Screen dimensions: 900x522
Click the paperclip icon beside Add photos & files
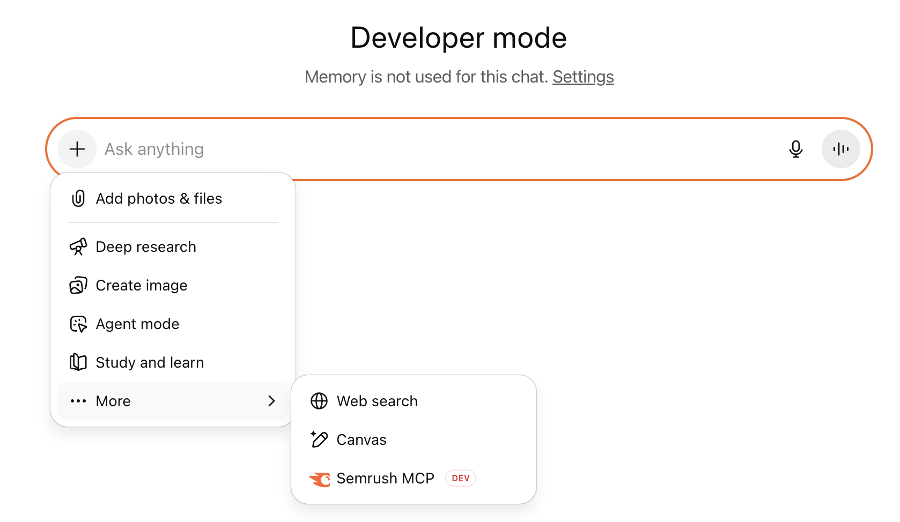[78, 198]
